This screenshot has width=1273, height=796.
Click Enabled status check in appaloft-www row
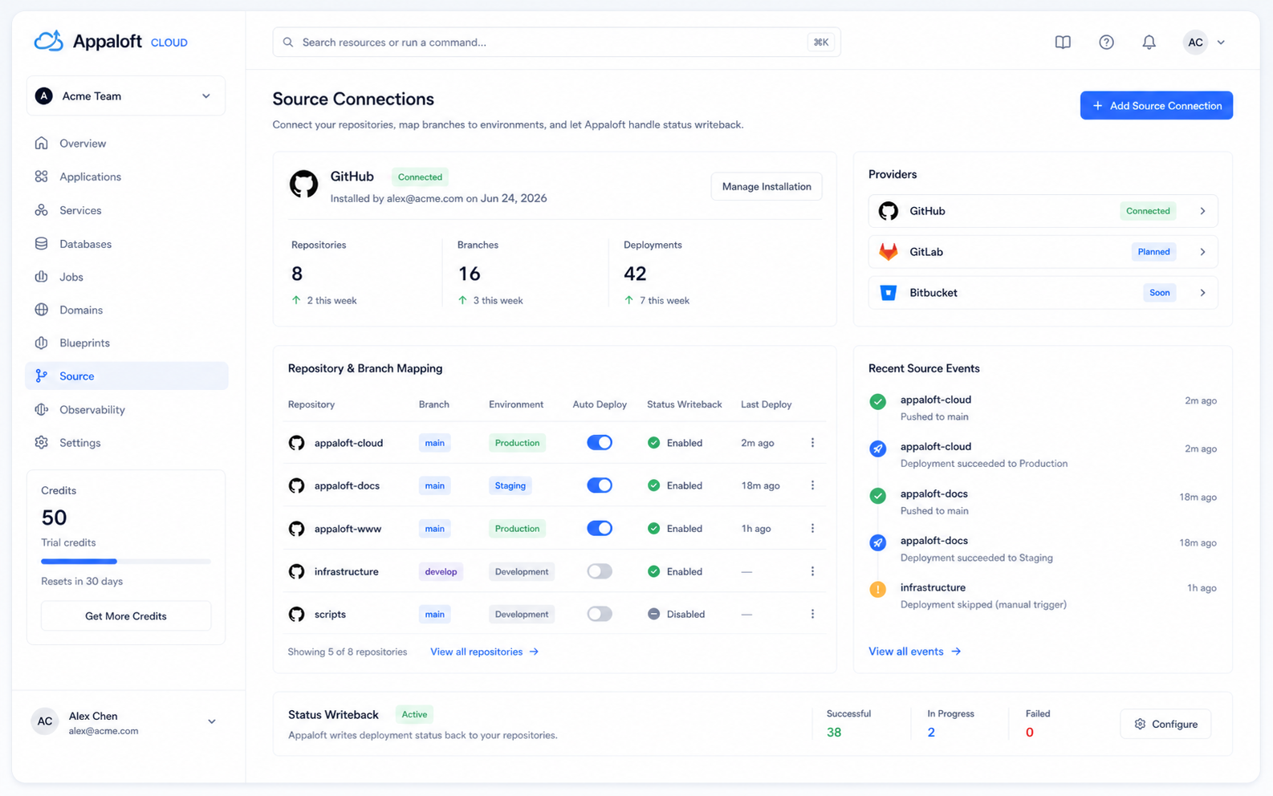654,529
